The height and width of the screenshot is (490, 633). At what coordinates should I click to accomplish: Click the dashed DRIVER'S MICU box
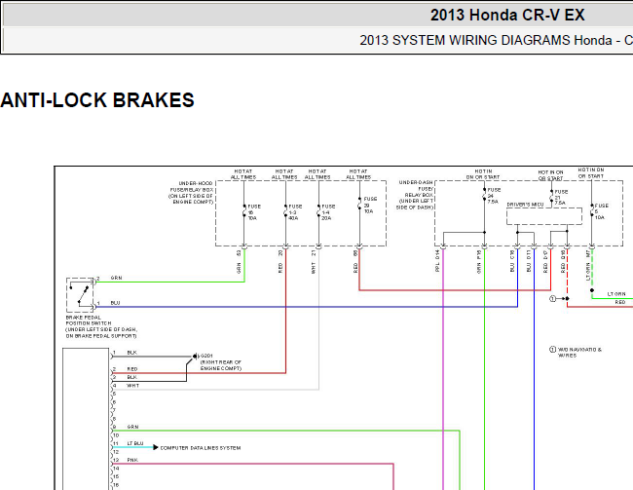pos(544,216)
